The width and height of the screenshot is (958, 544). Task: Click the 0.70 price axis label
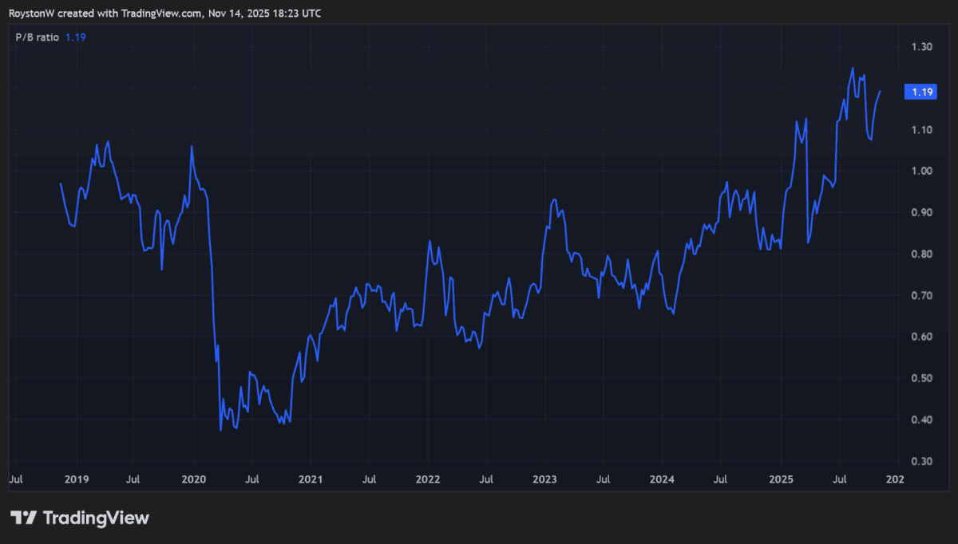click(922, 296)
